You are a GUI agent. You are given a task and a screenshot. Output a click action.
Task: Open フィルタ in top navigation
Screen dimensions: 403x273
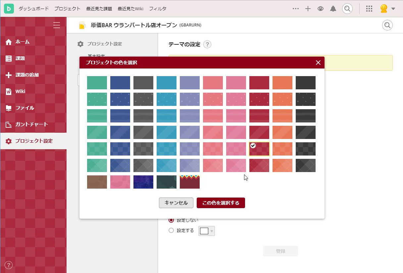[158, 9]
